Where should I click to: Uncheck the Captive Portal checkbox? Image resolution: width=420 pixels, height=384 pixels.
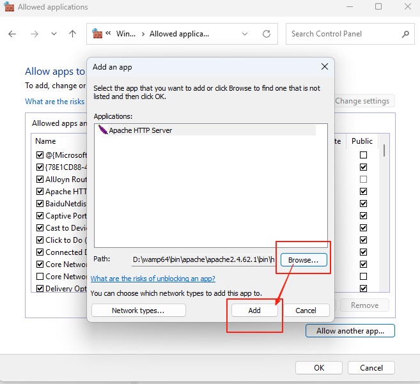(40, 215)
